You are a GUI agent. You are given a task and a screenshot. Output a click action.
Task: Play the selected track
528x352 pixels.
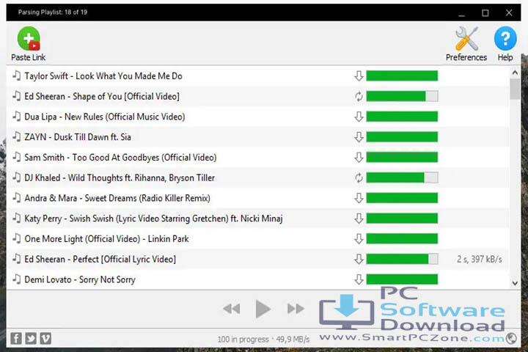click(263, 309)
